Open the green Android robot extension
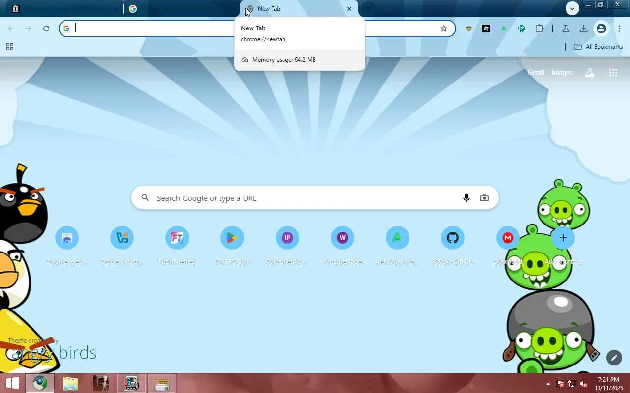Screen dimensions: 630x393 (x=522, y=28)
